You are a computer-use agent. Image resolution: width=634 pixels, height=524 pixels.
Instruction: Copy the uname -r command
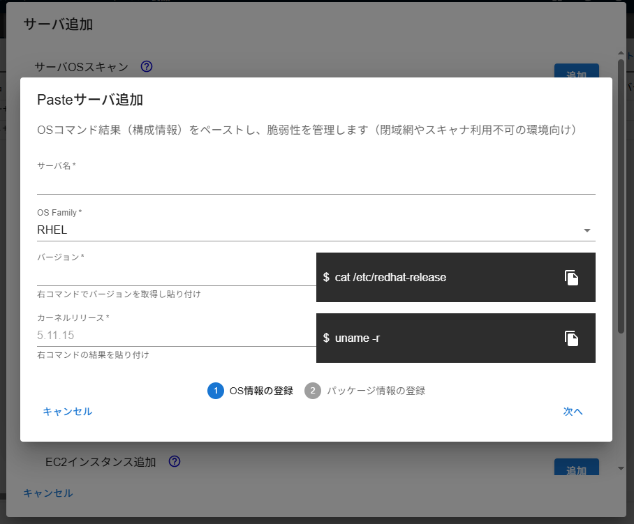pyautogui.click(x=571, y=338)
